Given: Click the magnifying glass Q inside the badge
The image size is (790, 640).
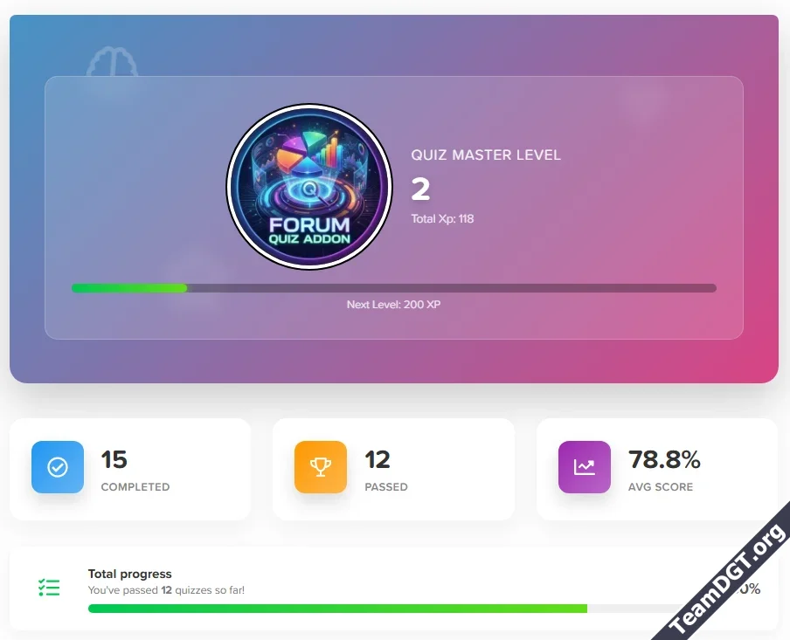Looking at the screenshot, I should click(308, 188).
